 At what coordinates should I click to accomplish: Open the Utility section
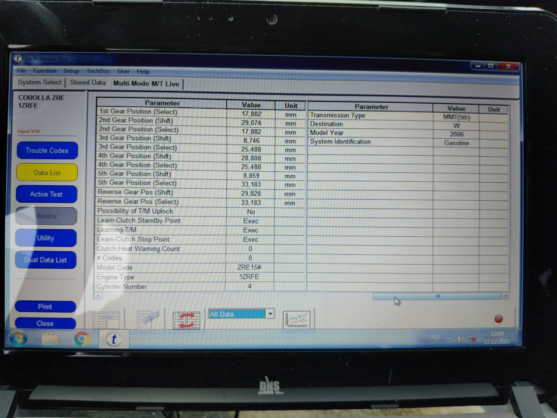coord(46,238)
